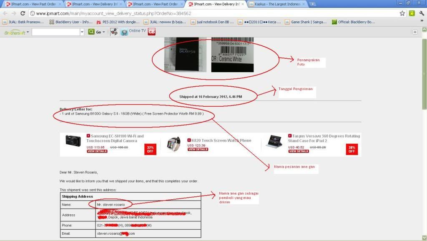427x241 pixels.
Task: Click scrollbar down arrow
Action: click(x=424, y=238)
